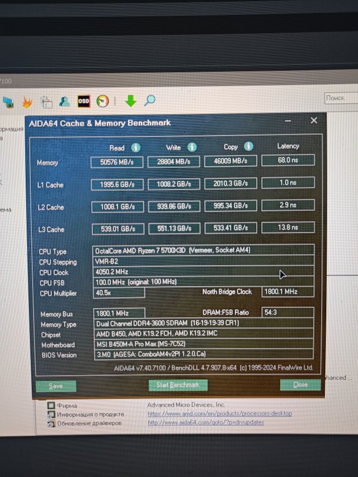Open the report wizard toolbar icon
This screenshot has height=477, width=358.
pyautogui.click(x=47, y=102)
